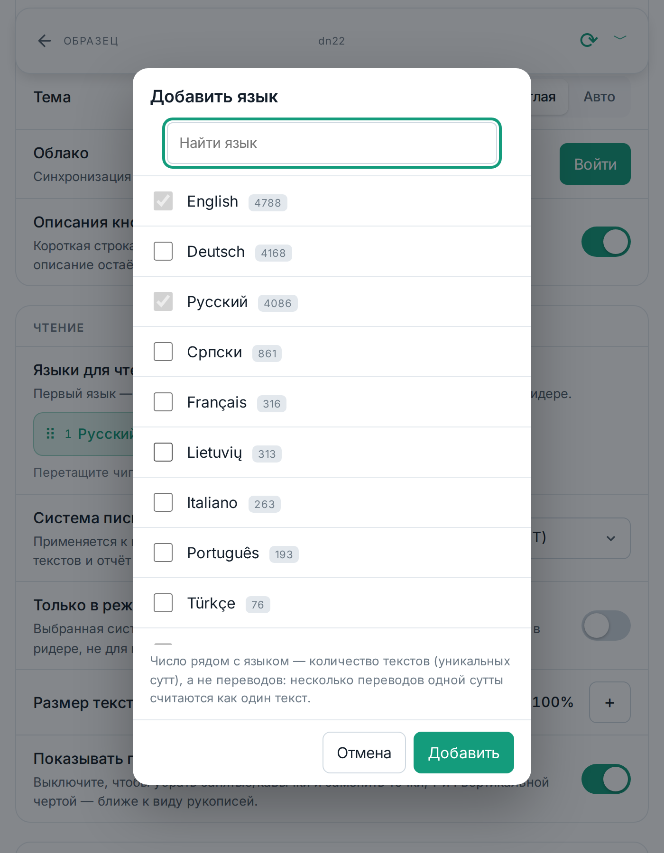Increase text size with plus button
This screenshot has width=664, height=853.
609,702
